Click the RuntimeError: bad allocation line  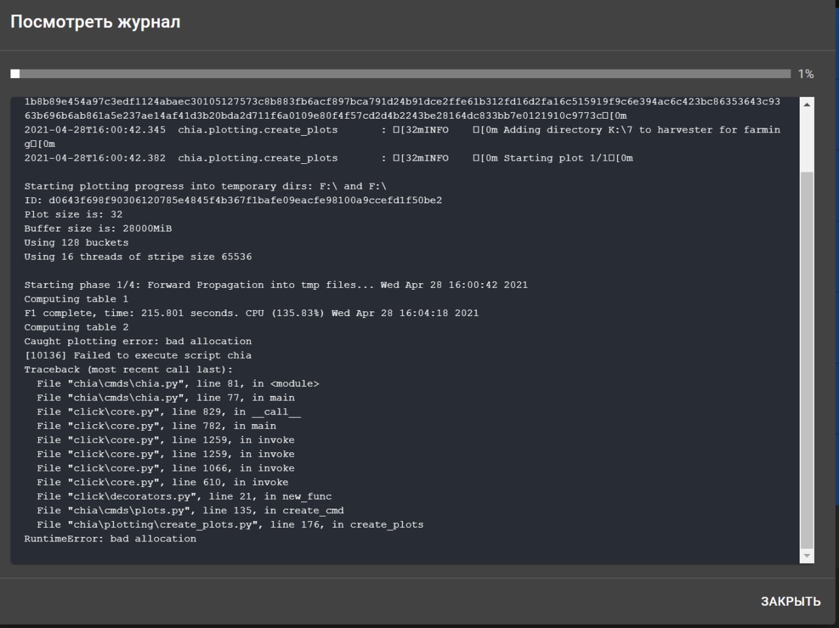coord(110,539)
